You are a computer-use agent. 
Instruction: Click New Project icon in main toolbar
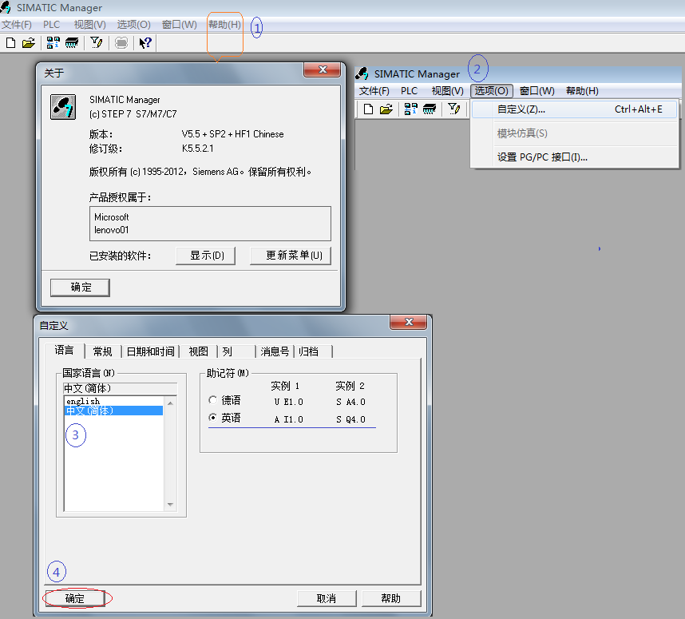(10, 43)
